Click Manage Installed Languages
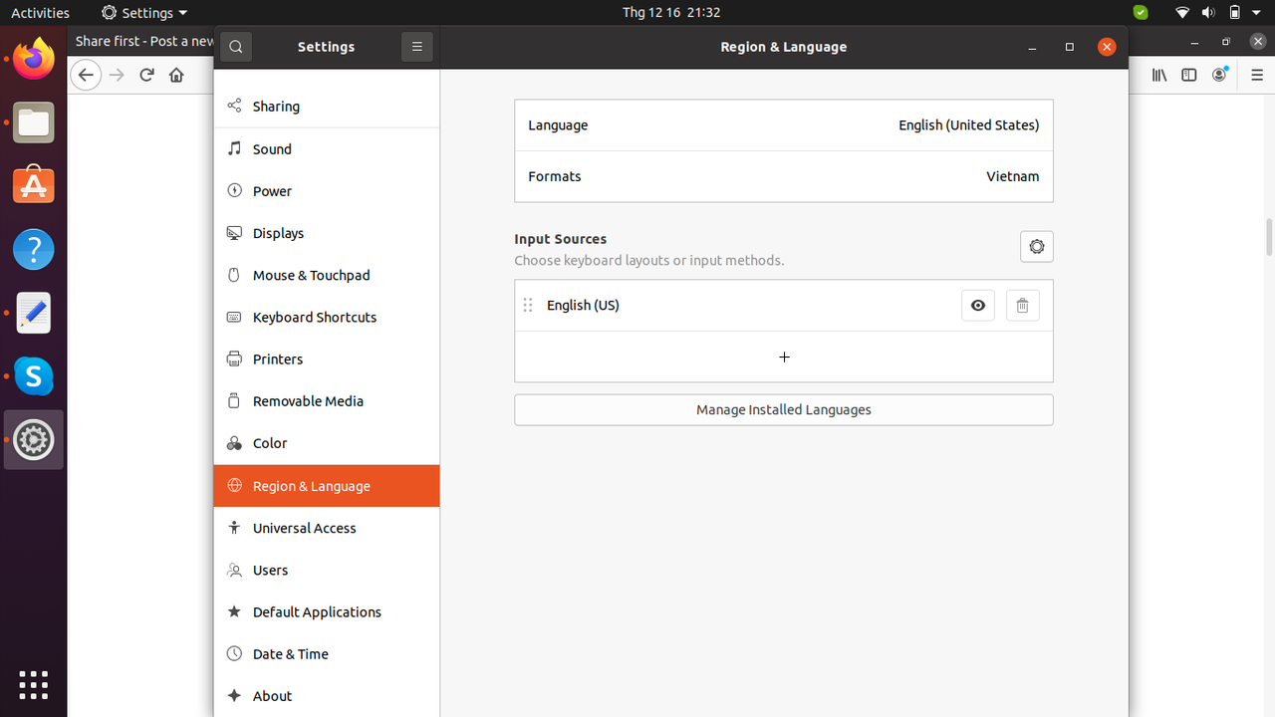 pos(784,409)
